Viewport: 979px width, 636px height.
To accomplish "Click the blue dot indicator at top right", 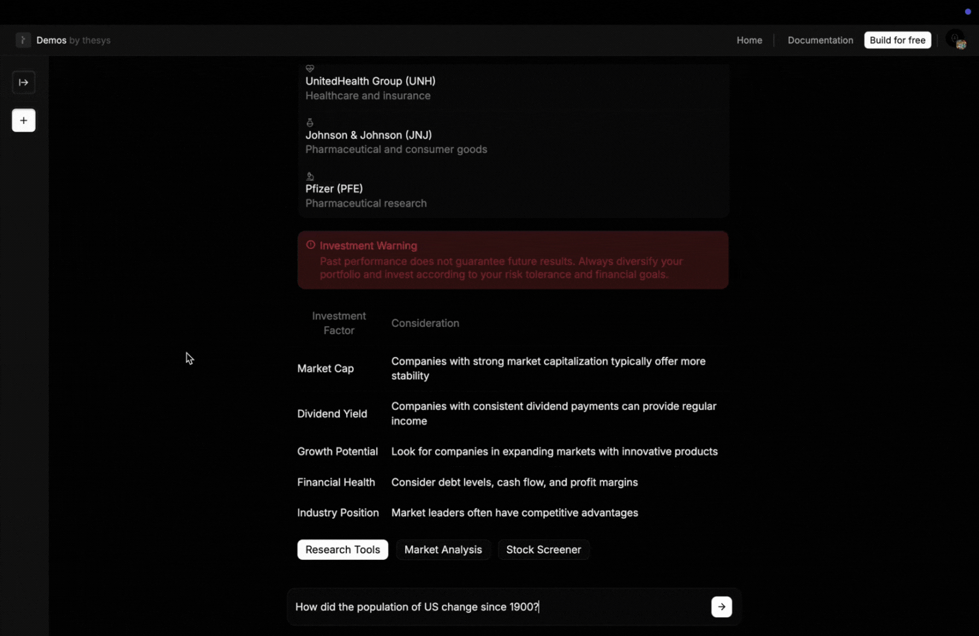I will pyautogui.click(x=968, y=11).
